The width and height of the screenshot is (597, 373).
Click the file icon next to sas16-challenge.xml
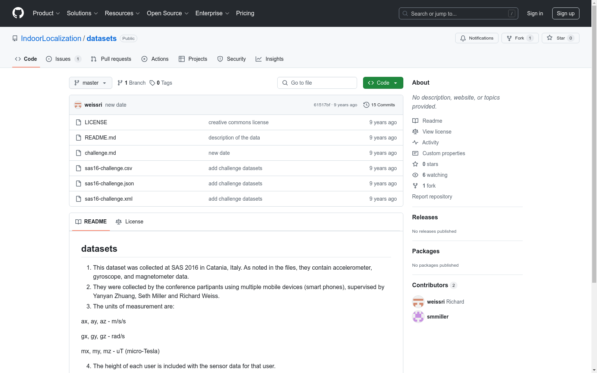pyautogui.click(x=78, y=199)
